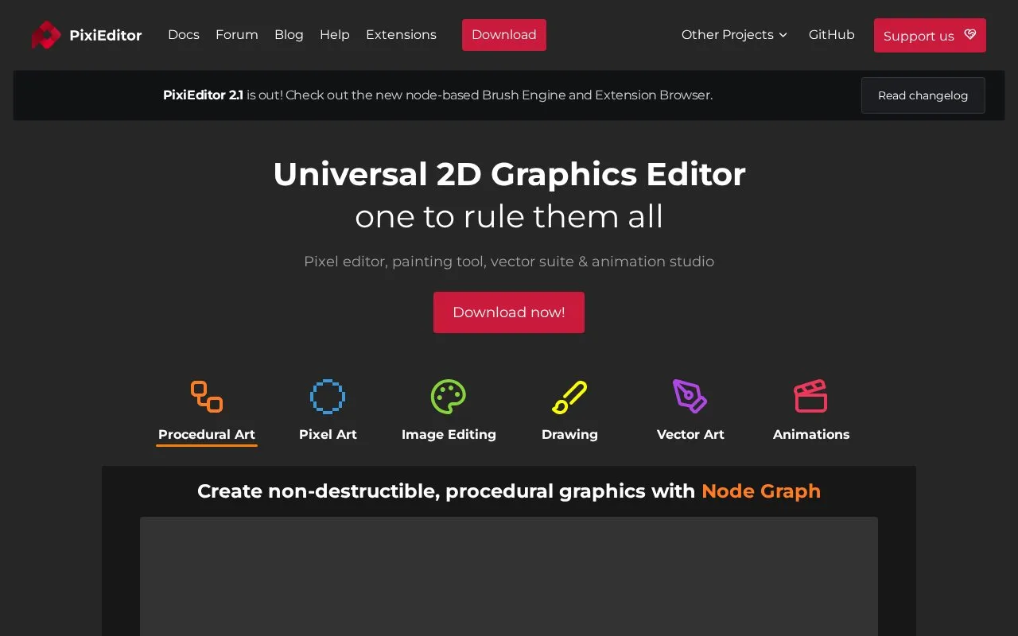The image size is (1018, 636).
Task: Open the Docs navigation link
Action: pos(184,35)
